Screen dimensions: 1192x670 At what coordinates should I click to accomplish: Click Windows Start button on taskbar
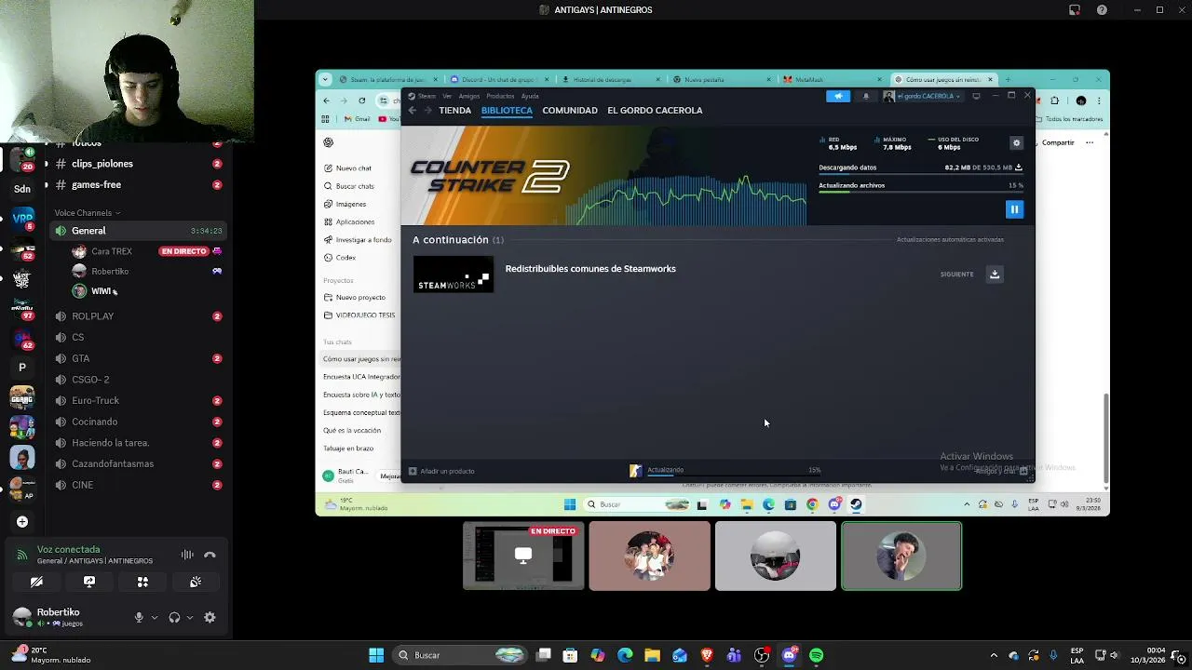376,655
